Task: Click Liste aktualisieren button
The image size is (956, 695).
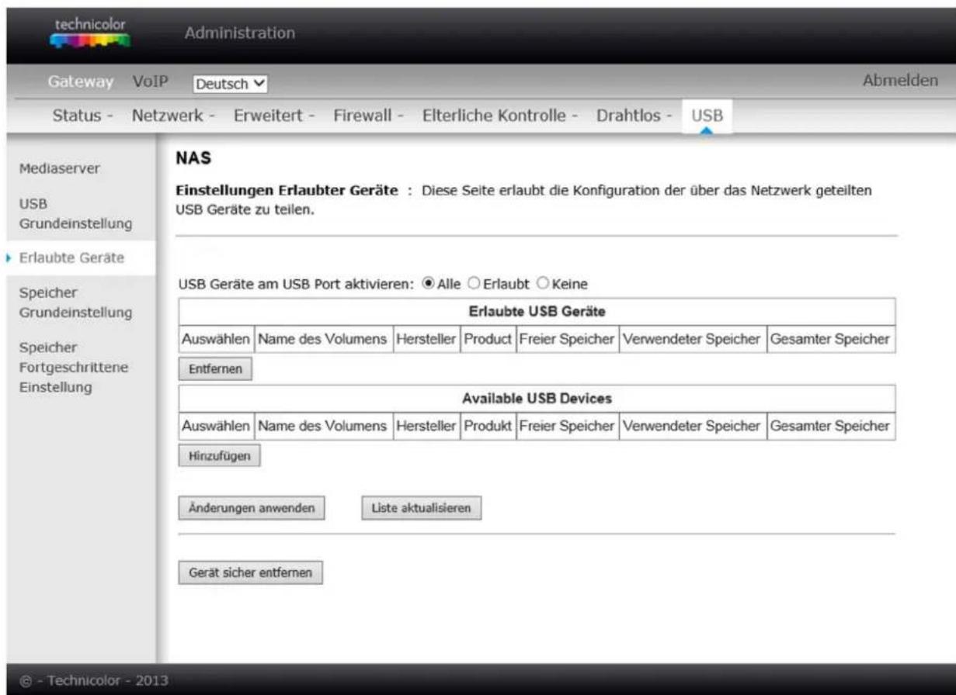Action: coord(422,508)
